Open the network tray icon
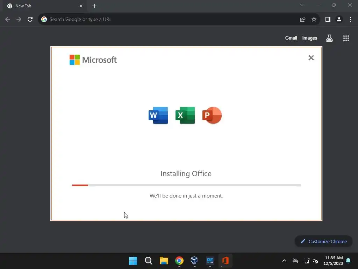Image resolution: width=358 pixels, height=269 pixels. pos(306,261)
